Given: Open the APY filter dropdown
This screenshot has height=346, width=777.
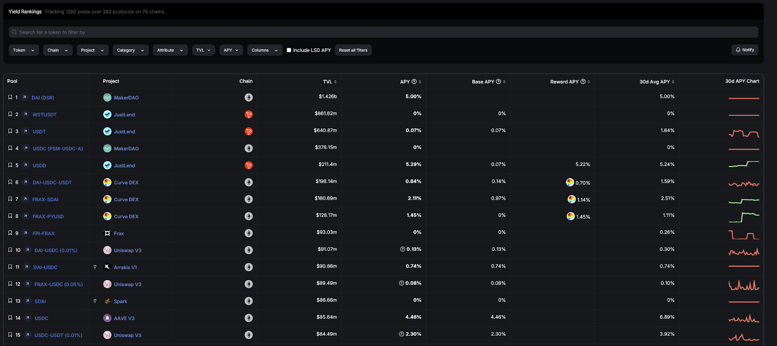Looking at the screenshot, I should 231,50.
